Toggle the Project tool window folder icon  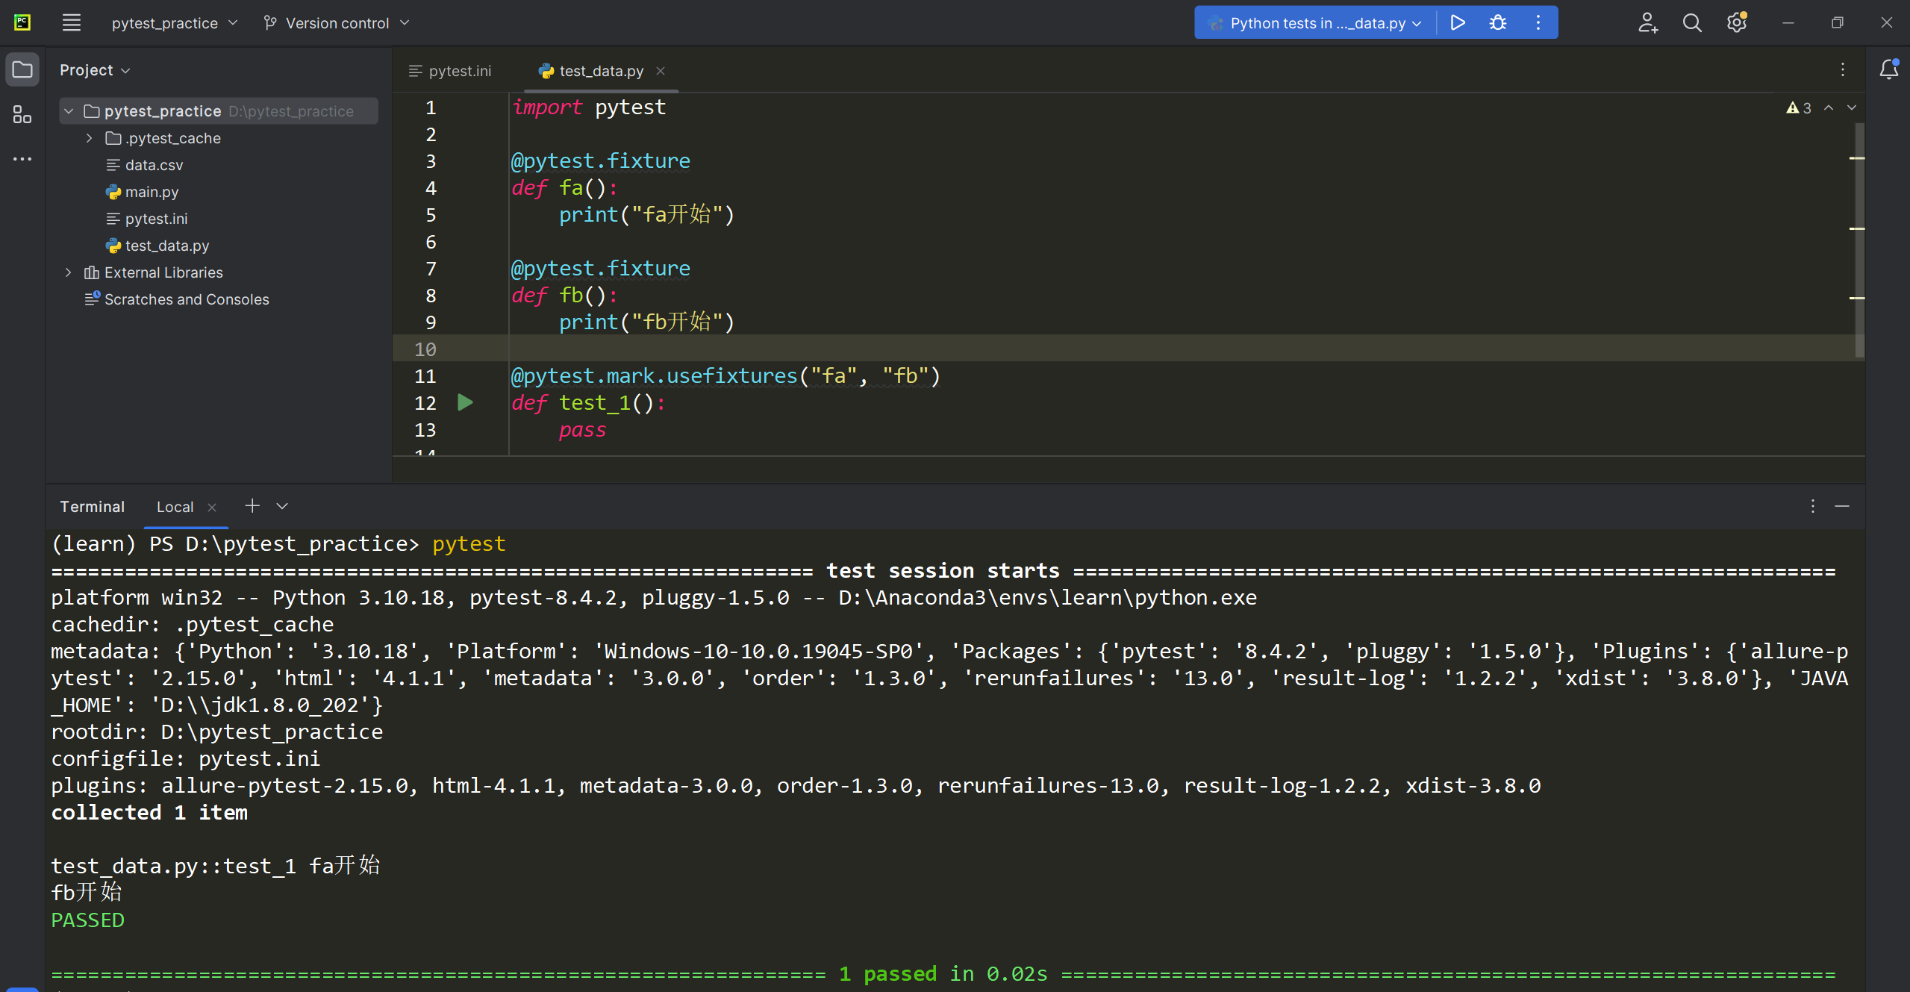click(x=22, y=70)
